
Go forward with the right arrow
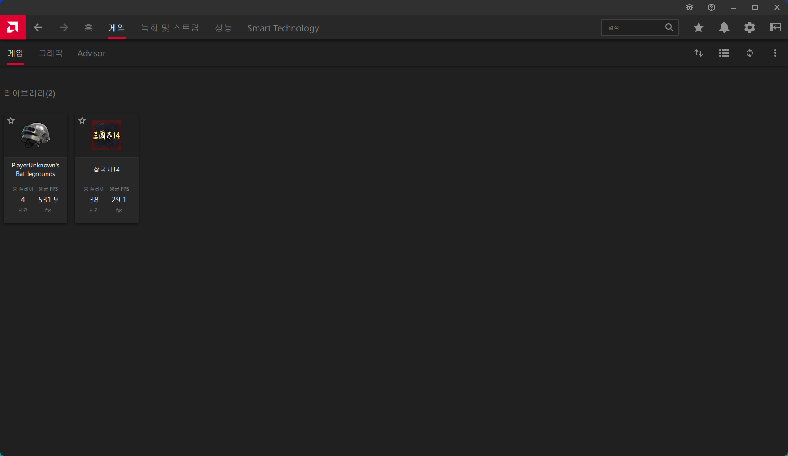click(x=64, y=28)
